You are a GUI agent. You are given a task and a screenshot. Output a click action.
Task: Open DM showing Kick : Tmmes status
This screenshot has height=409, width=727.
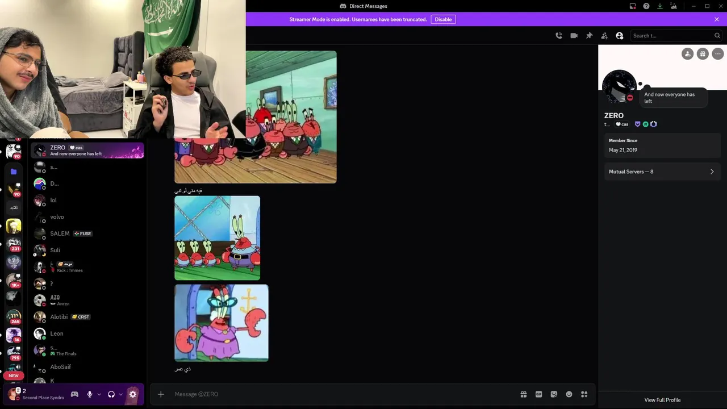pos(87,267)
